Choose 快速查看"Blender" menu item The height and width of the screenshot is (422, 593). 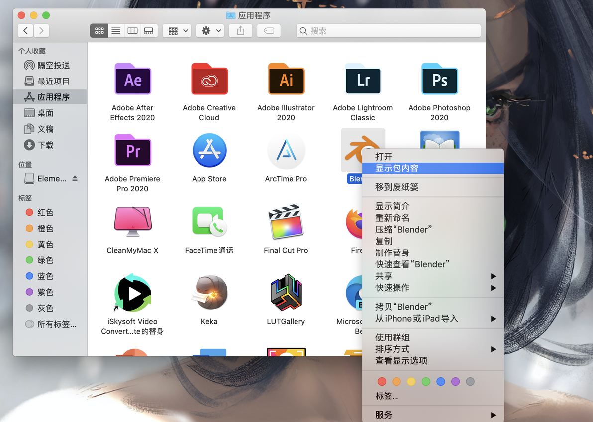(x=433, y=264)
